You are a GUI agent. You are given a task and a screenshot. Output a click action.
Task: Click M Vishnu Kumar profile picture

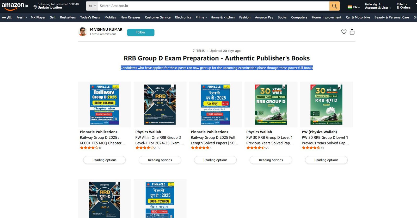click(83, 32)
